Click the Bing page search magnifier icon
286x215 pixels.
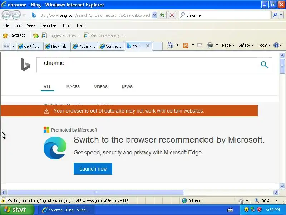[x=264, y=65]
